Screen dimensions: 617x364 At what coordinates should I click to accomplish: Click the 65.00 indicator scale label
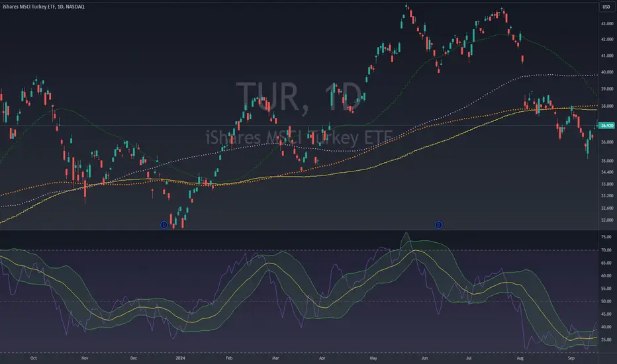pyautogui.click(x=606, y=263)
